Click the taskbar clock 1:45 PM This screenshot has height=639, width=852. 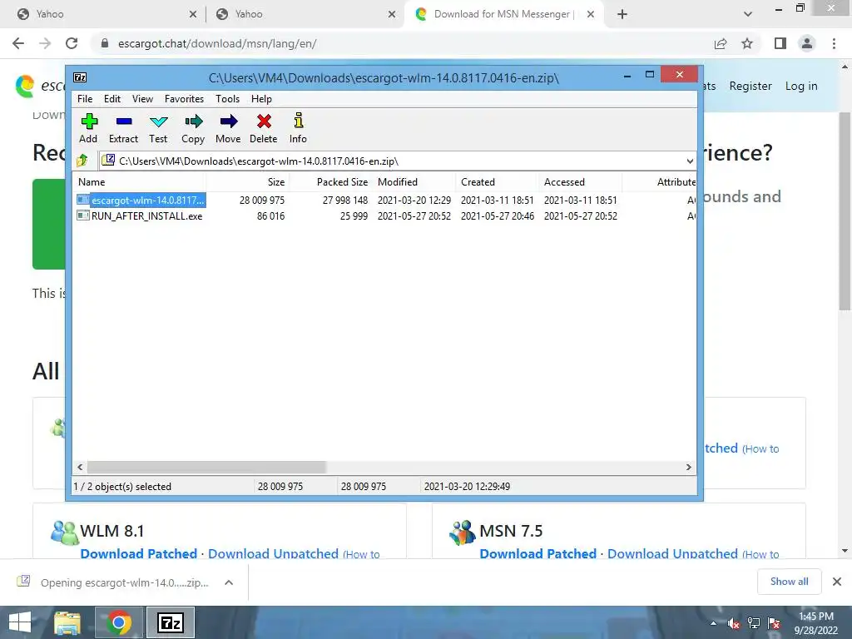pyautogui.click(x=816, y=622)
